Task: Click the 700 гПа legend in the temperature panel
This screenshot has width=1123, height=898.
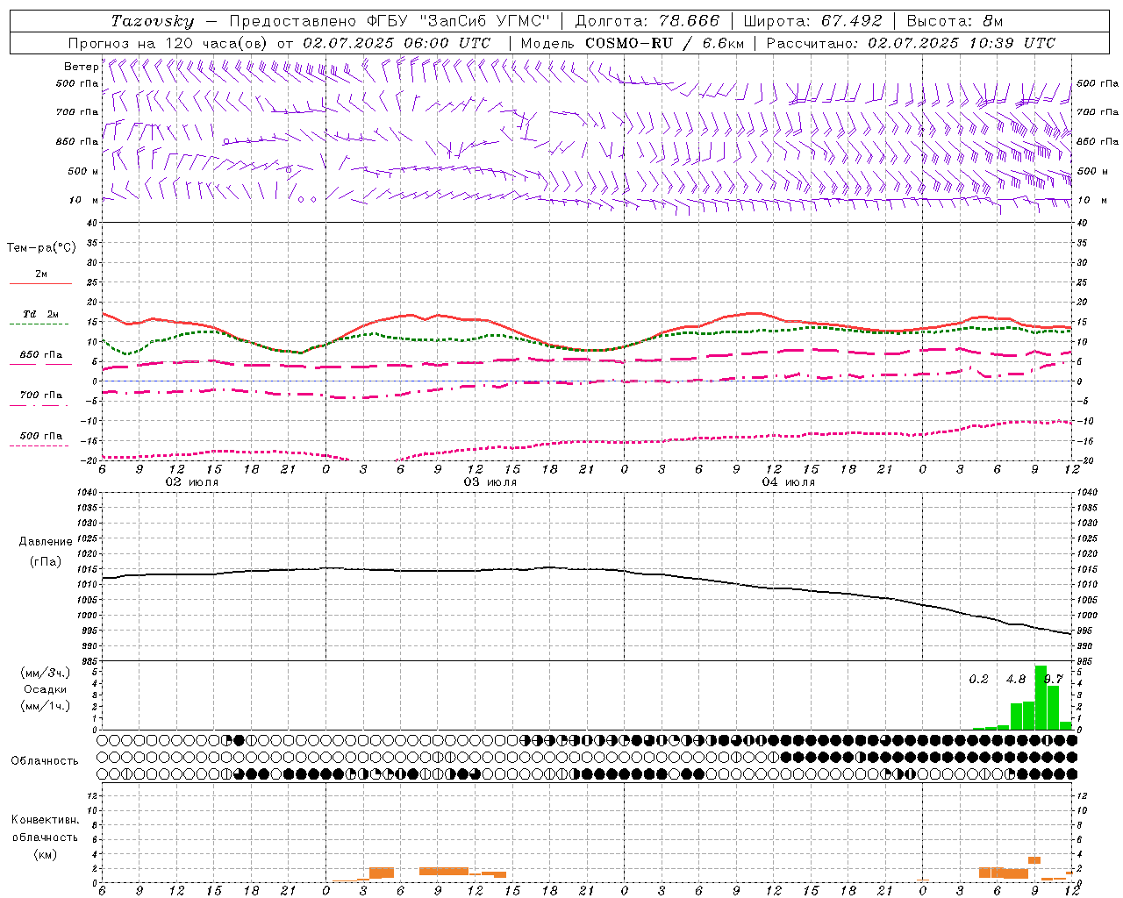Action: click(x=41, y=396)
